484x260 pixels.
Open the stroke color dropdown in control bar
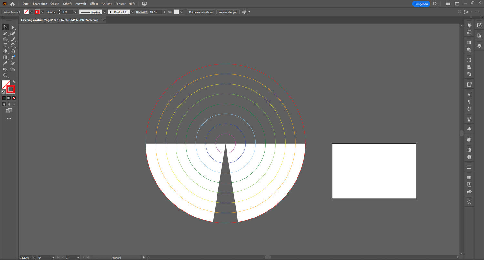coord(42,12)
